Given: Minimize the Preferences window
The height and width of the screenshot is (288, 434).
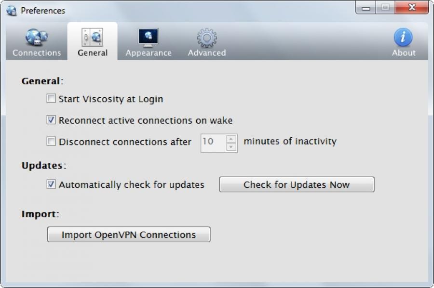Looking at the screenshot, I should 366,8.
